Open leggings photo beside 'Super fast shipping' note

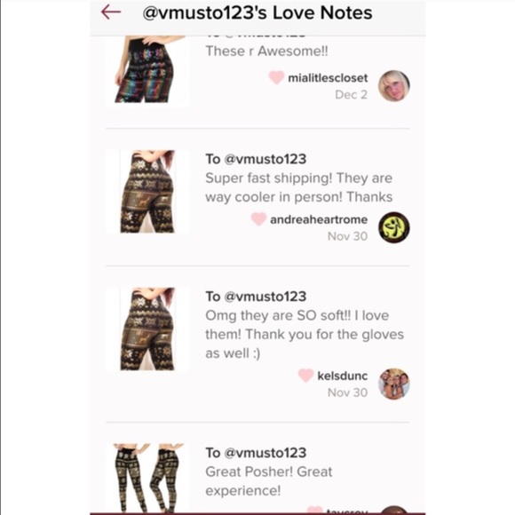(x=147, y=192)
